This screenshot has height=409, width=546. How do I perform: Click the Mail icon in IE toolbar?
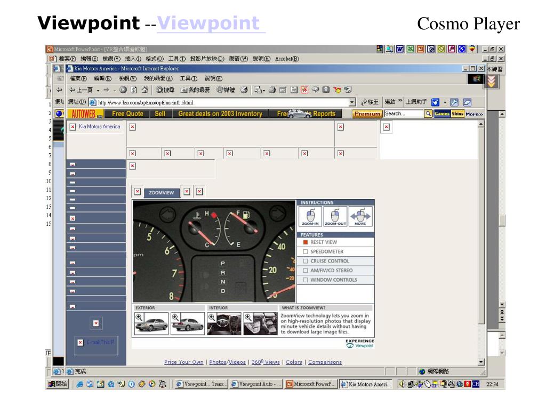[259, 90]
